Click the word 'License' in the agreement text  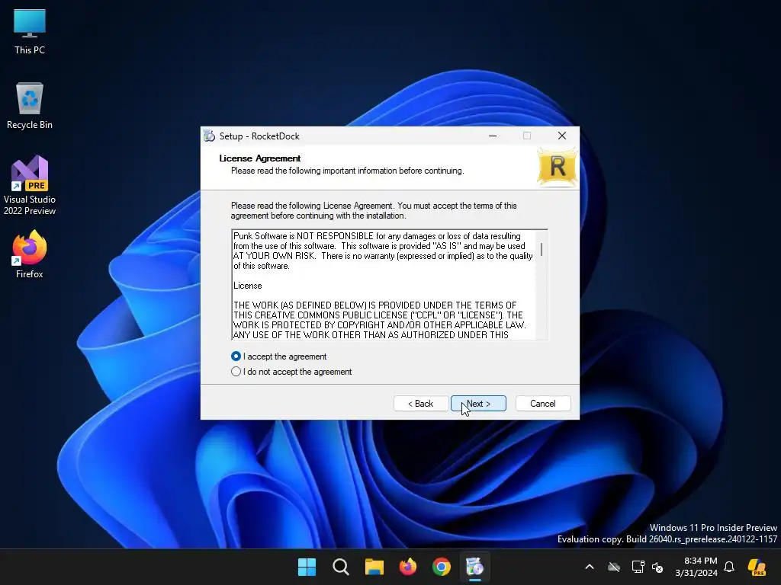[x=248, y=286]
